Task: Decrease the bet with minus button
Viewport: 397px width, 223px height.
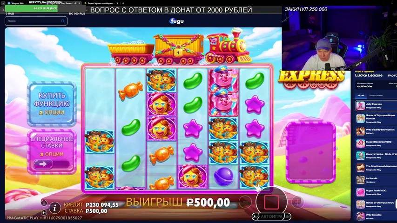Action: 245,202
